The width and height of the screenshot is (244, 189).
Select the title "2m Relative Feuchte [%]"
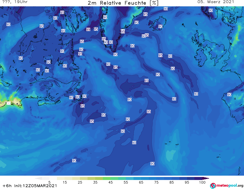pyautogui.click(x=123, y=3)
